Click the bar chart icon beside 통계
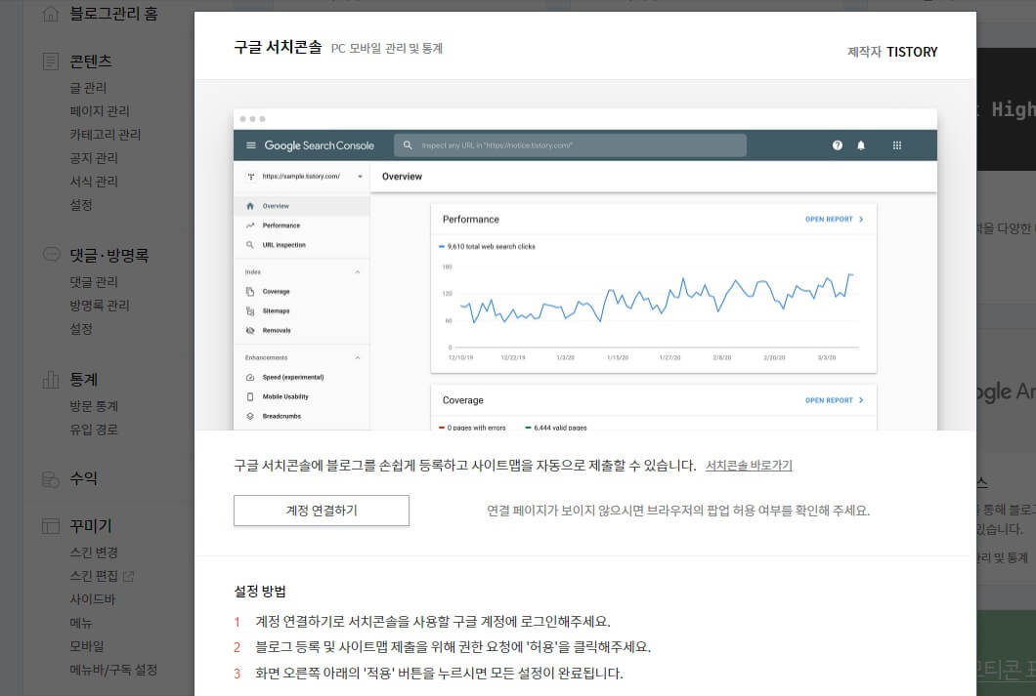The image size is (1036, 696). click(51, 380)
